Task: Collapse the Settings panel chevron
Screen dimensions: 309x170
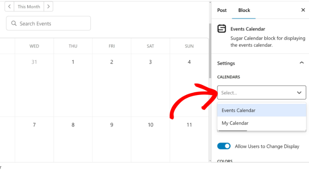Action: pos(302,63)
